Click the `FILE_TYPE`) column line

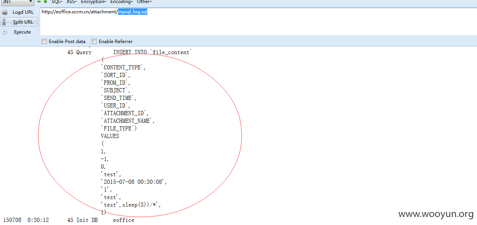[x=119, y=129]
